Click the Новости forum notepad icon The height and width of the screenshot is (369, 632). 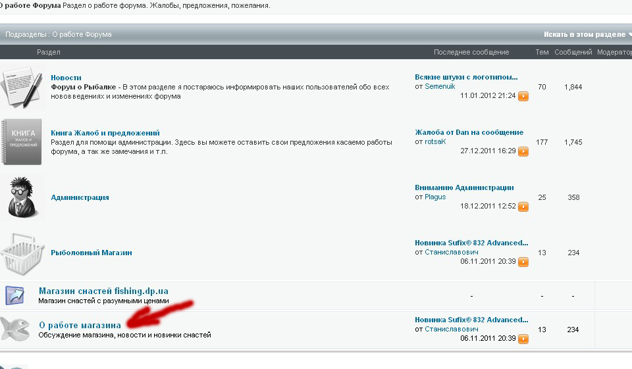(x=21, y=87)
